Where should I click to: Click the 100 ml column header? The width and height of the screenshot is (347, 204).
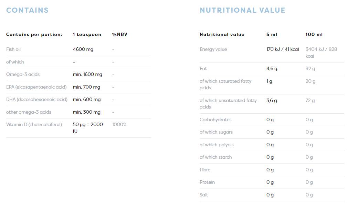pos(314,35)
